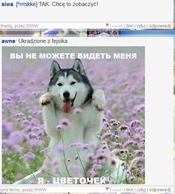Quote awne's post with 'cytuj'
The image size is (175, 194).
pos(141,190)
